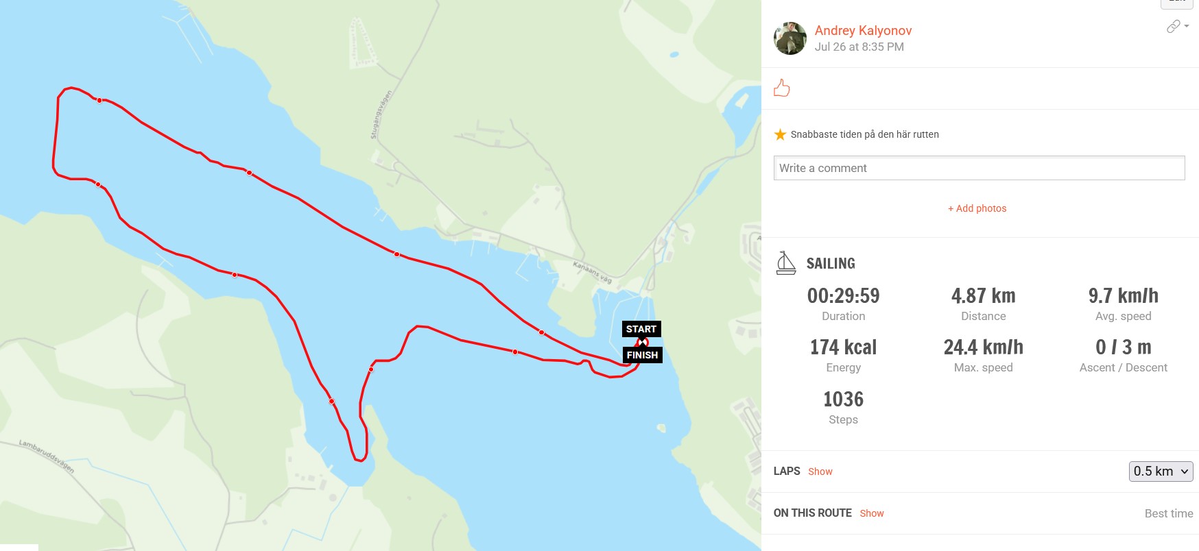Screen dimensions: 1199x551
Task: Click the Snabbaste tiden på den här rutten text
Action: pyautogui.click(x=864, y=134)
